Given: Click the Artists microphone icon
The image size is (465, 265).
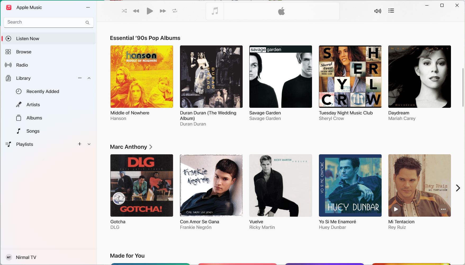Looking at the screenshot, I should pyautogui.click(x=19, y=105).
